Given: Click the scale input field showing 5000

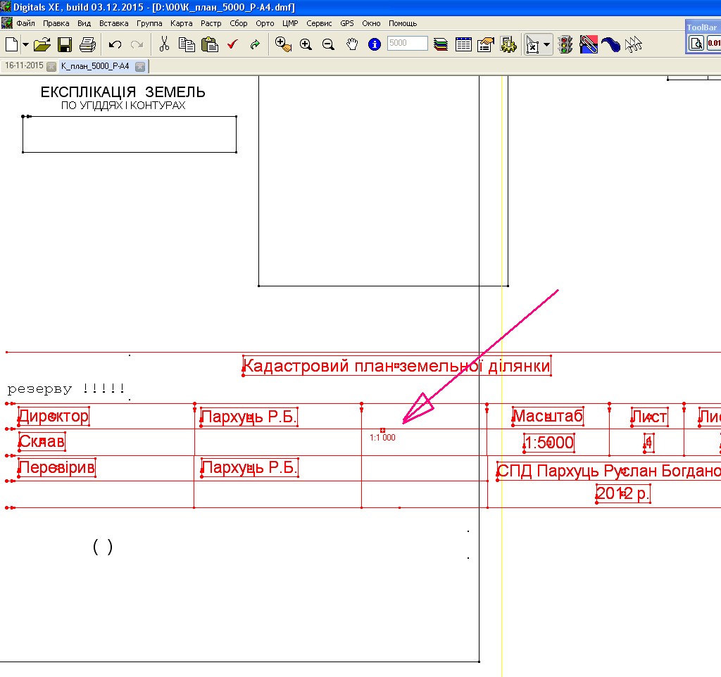Looking at the screenshot, I should click(x=407, y=44).
